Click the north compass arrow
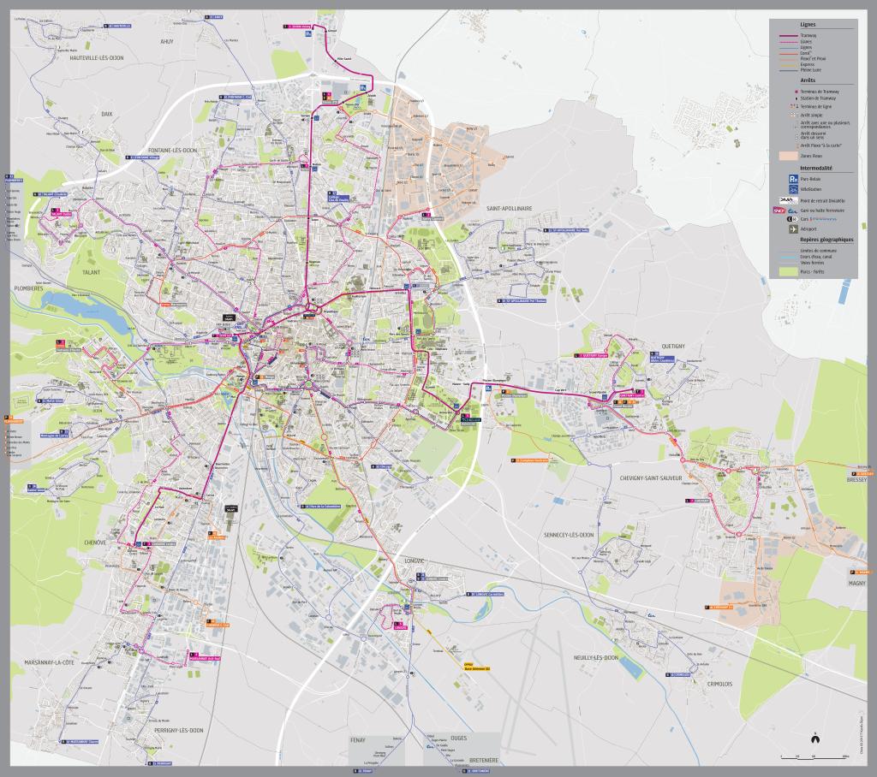The width and height of the screenshot is (877, 777). point(816,738)
